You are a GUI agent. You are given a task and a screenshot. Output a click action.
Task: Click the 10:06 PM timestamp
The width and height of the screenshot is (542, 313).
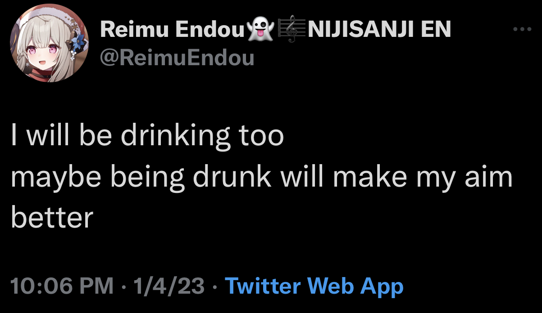61,286
